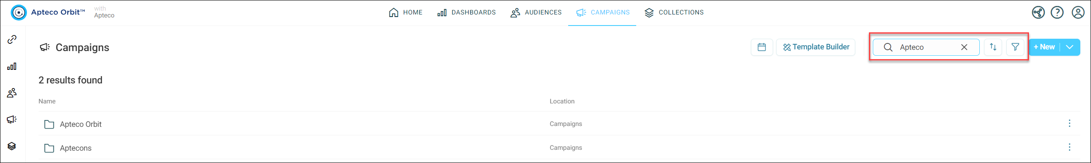The height and width of the screenshot is (163, 1091).
Task: Click inside the search field containing Apteco
Action: 926,47
